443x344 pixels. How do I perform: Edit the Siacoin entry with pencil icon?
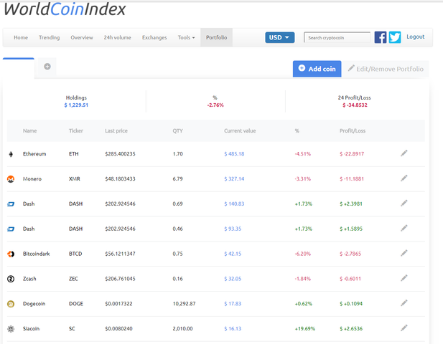click(404, 328)
